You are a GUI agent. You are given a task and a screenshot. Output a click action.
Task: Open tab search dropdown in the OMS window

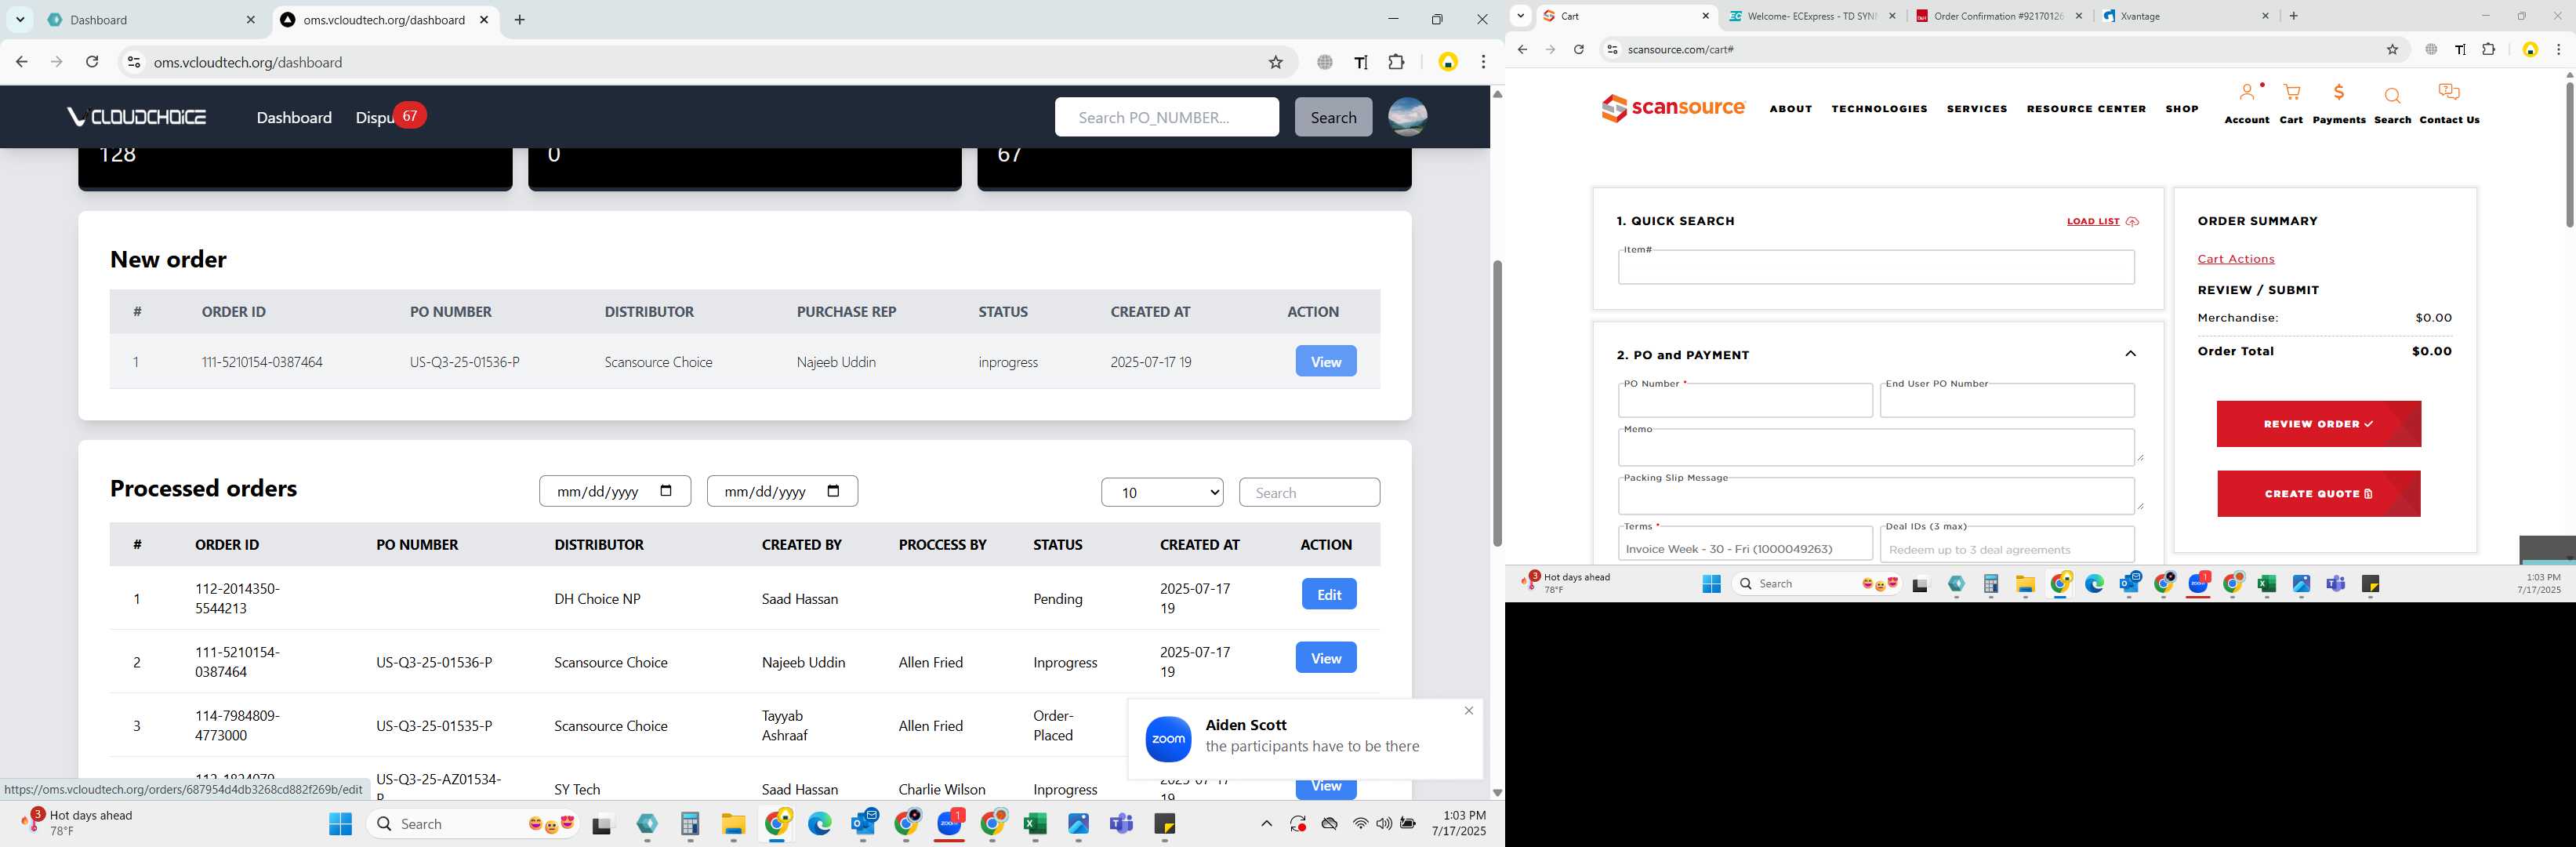click(x=20, y=20)
